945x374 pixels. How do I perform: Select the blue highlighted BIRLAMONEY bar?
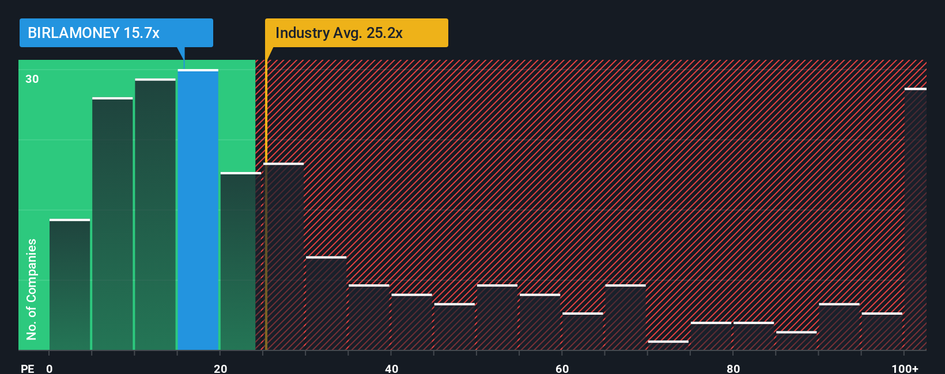coord(198,209)
